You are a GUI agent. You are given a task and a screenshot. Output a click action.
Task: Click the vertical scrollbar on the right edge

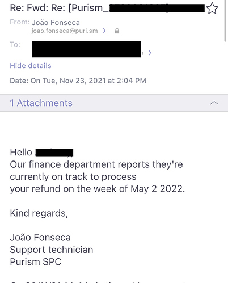[x=225, y=21]
